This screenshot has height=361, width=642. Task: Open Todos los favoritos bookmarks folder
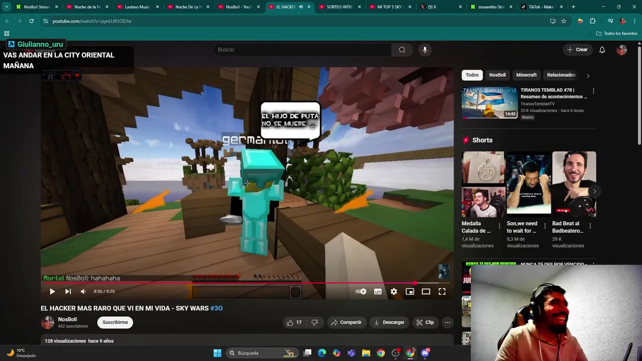coord(617,34)
